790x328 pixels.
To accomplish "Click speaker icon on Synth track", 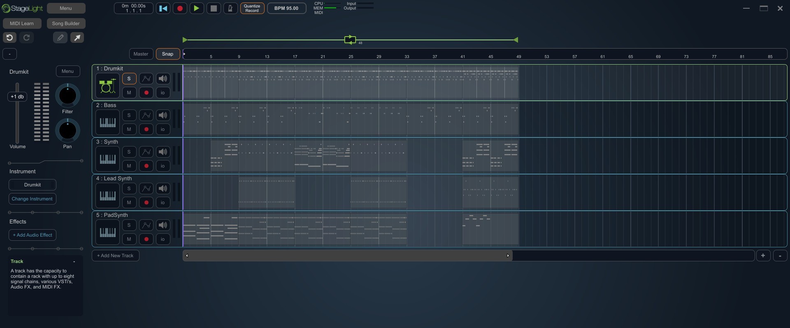I will tap(163, 152).
